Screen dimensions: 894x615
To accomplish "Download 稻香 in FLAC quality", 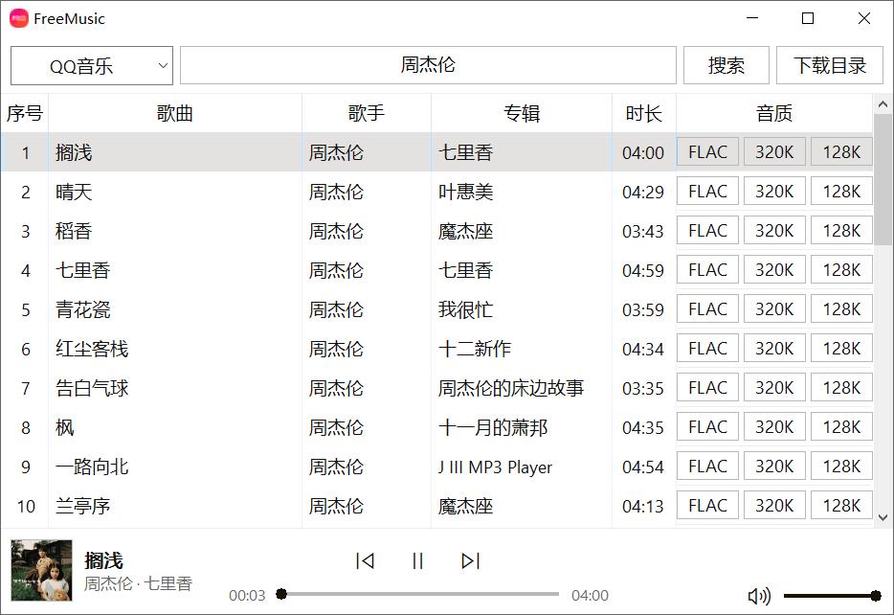I will pyautogui.click(x=707, y=231).
